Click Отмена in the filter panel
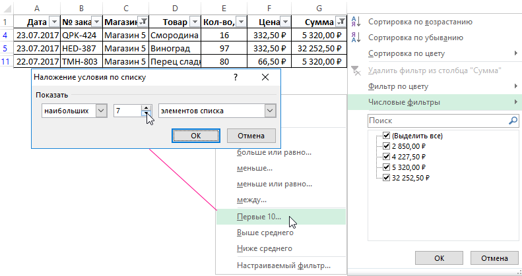The height and width of the screenshot is (276, 522). tap(494, 258)
